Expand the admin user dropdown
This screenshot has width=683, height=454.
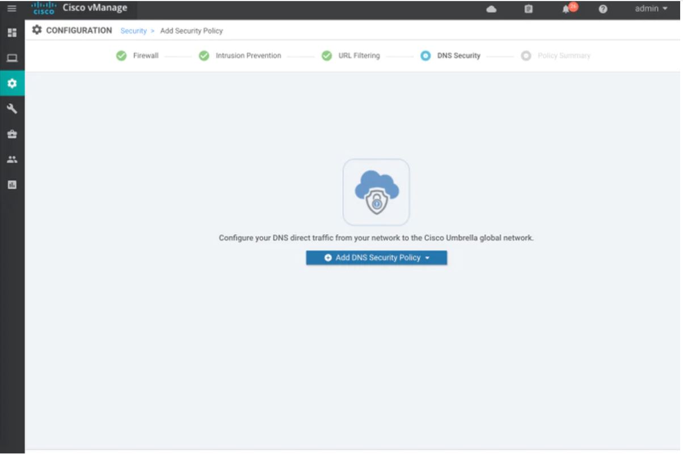(651, 9)
